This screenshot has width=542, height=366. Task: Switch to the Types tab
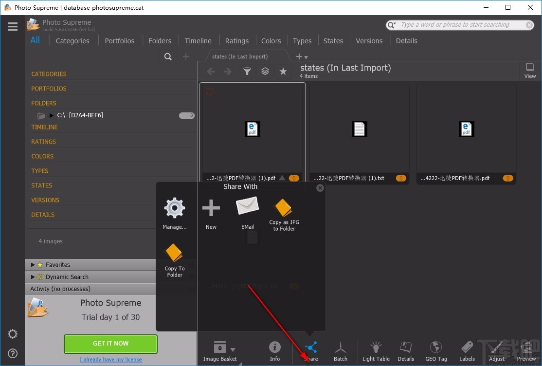[x=302, y=41]
